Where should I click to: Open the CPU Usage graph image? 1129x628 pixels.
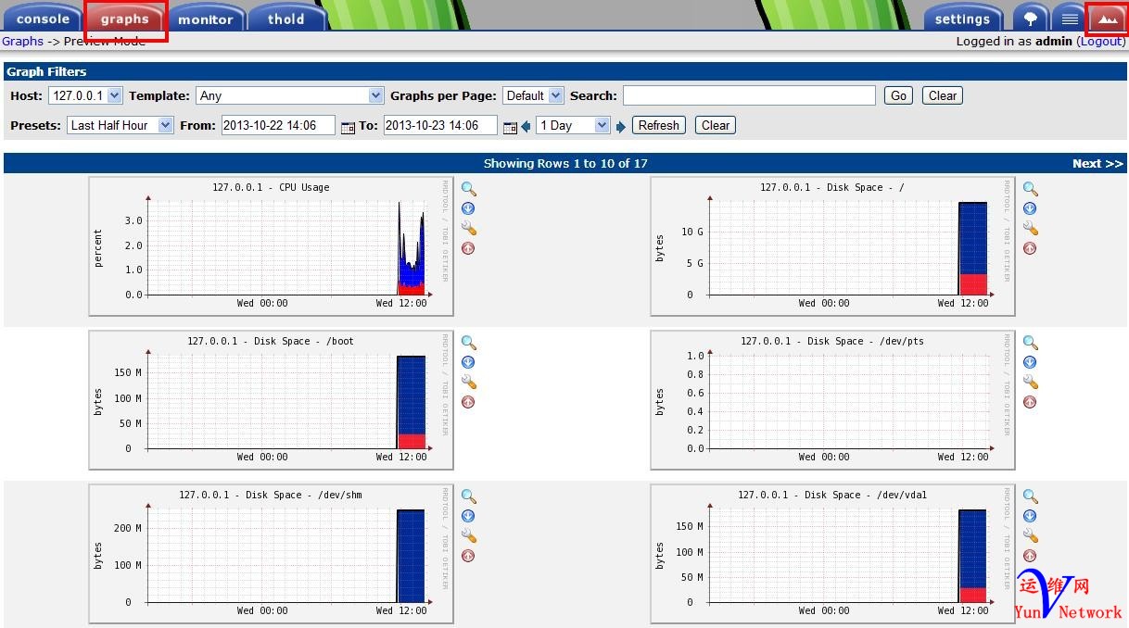click(272, 245)
